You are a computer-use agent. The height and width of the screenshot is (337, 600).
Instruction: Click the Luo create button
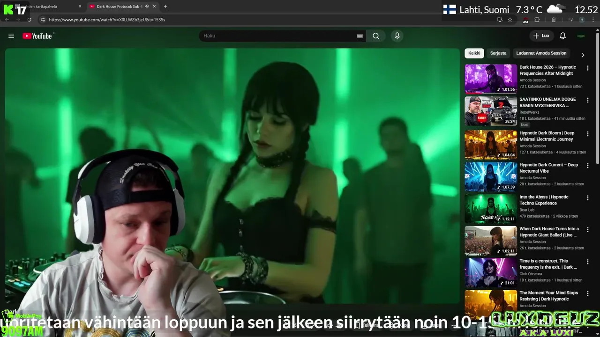tap(541, 36)
